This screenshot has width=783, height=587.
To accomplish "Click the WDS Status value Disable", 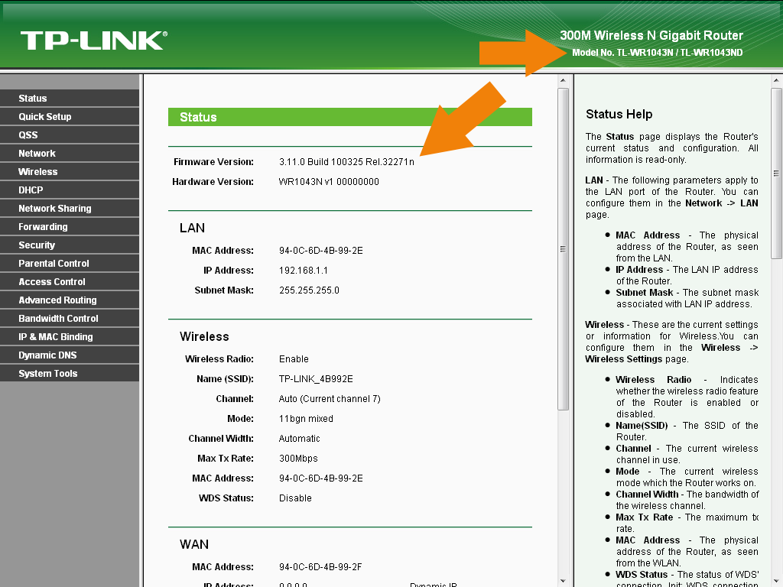I will [x=295, y=498].
